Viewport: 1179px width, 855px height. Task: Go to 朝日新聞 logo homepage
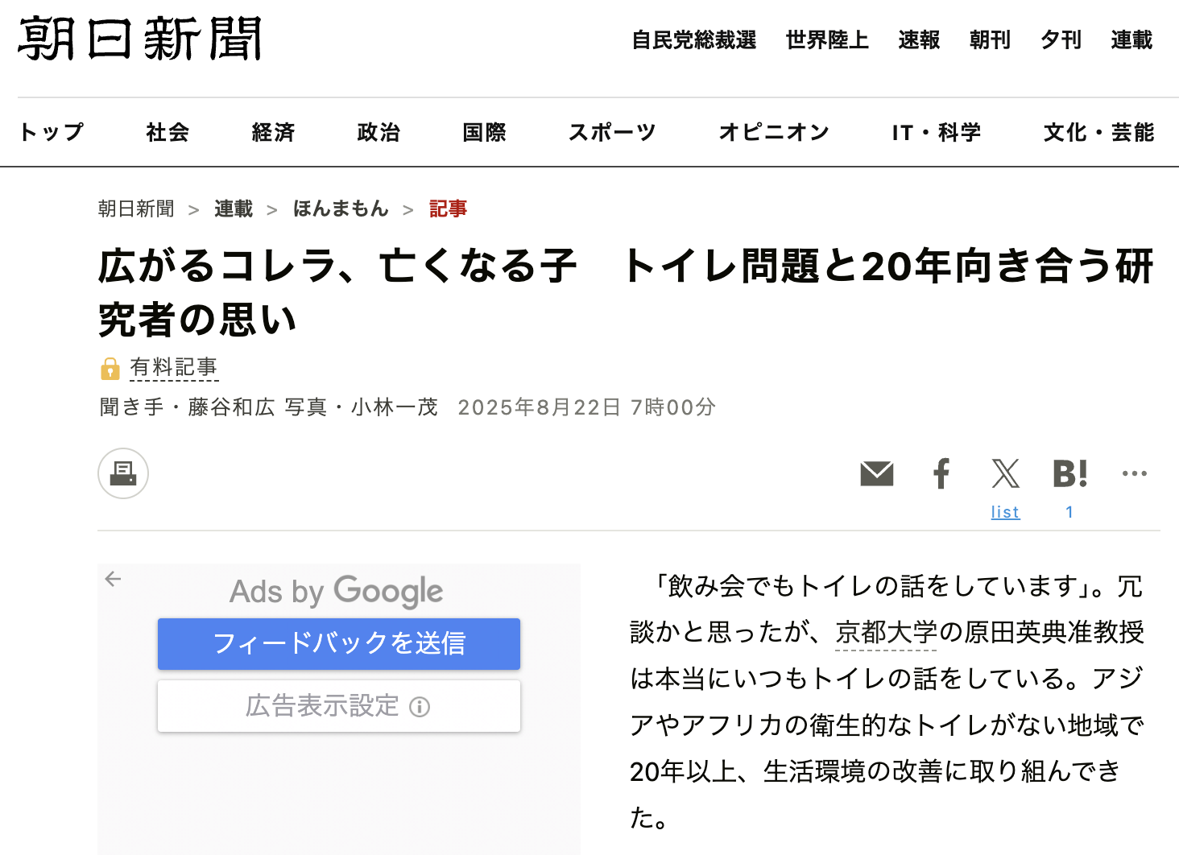click(140, 39)
